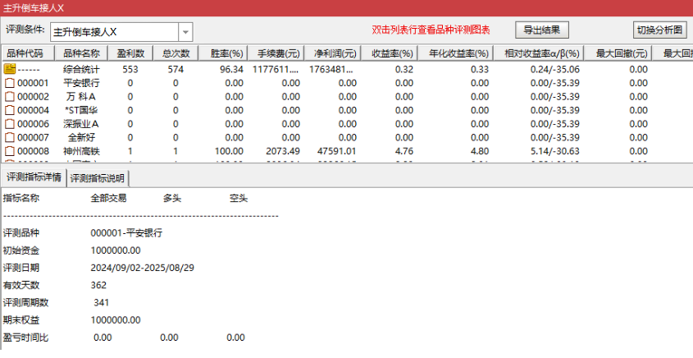Click the icon beside stock code 000002

[x=10, y=97]
